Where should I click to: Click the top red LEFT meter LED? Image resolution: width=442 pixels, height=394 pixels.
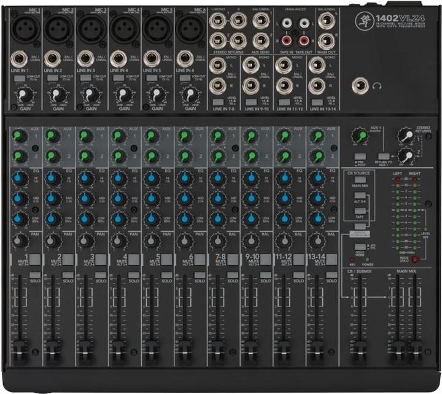point(398,180)
